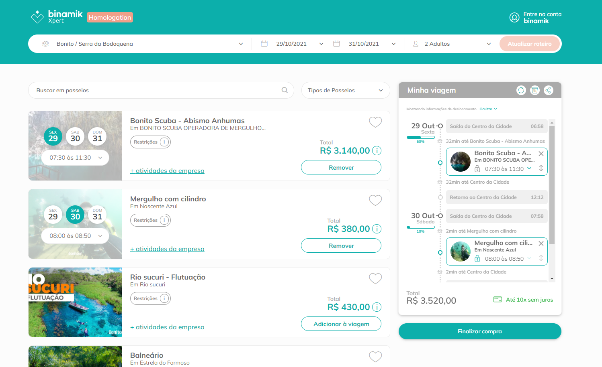The image size is (602, 367).
Task: Click the start date calendar icon
Action: click(264, 43)
